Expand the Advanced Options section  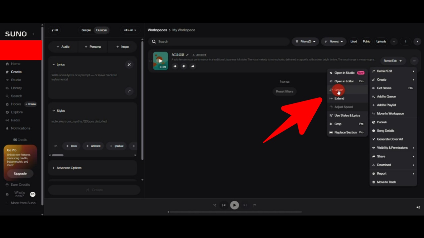[69, 168]
